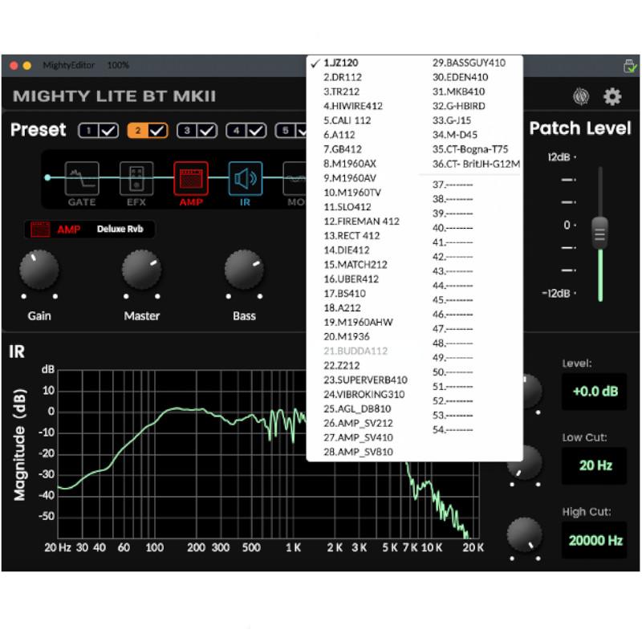The height and width of the screenshot is (642, 642).
Task: Toggle preset 4 checkbox
Action: point(256,131)
